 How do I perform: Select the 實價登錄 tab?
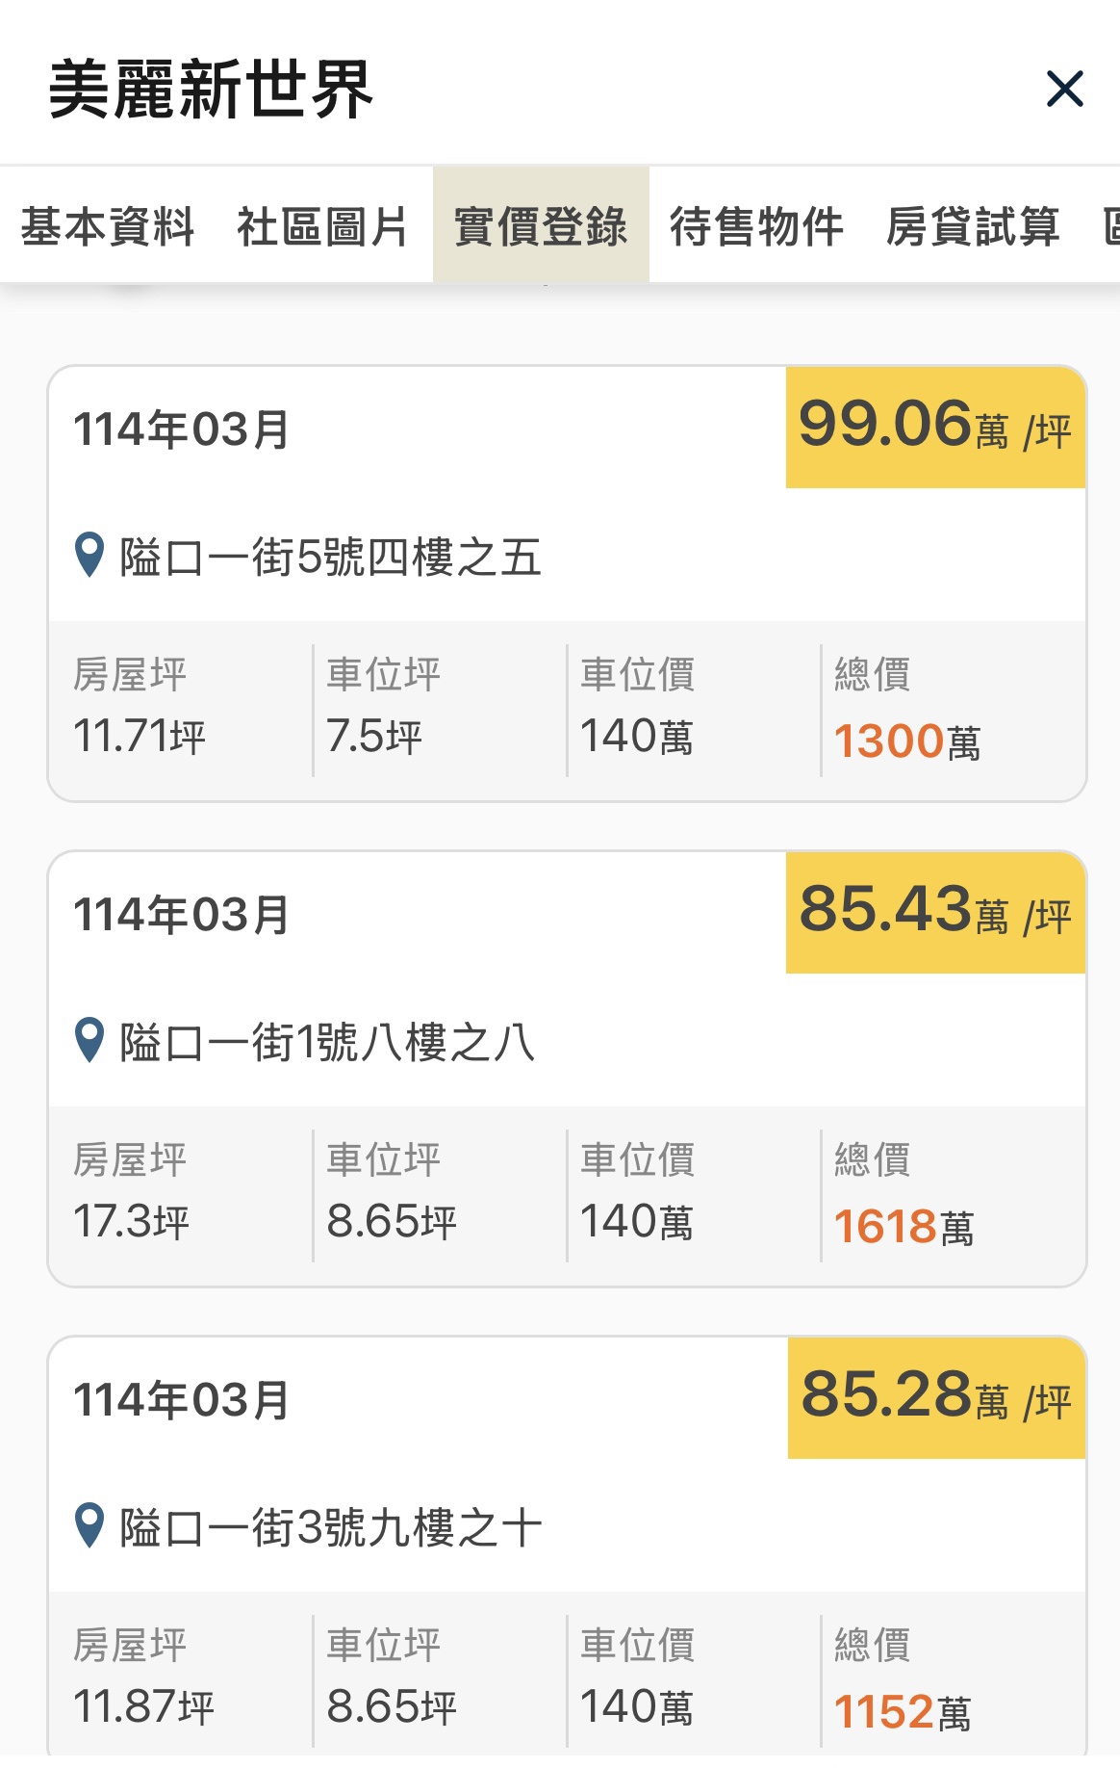click(541, 226)
